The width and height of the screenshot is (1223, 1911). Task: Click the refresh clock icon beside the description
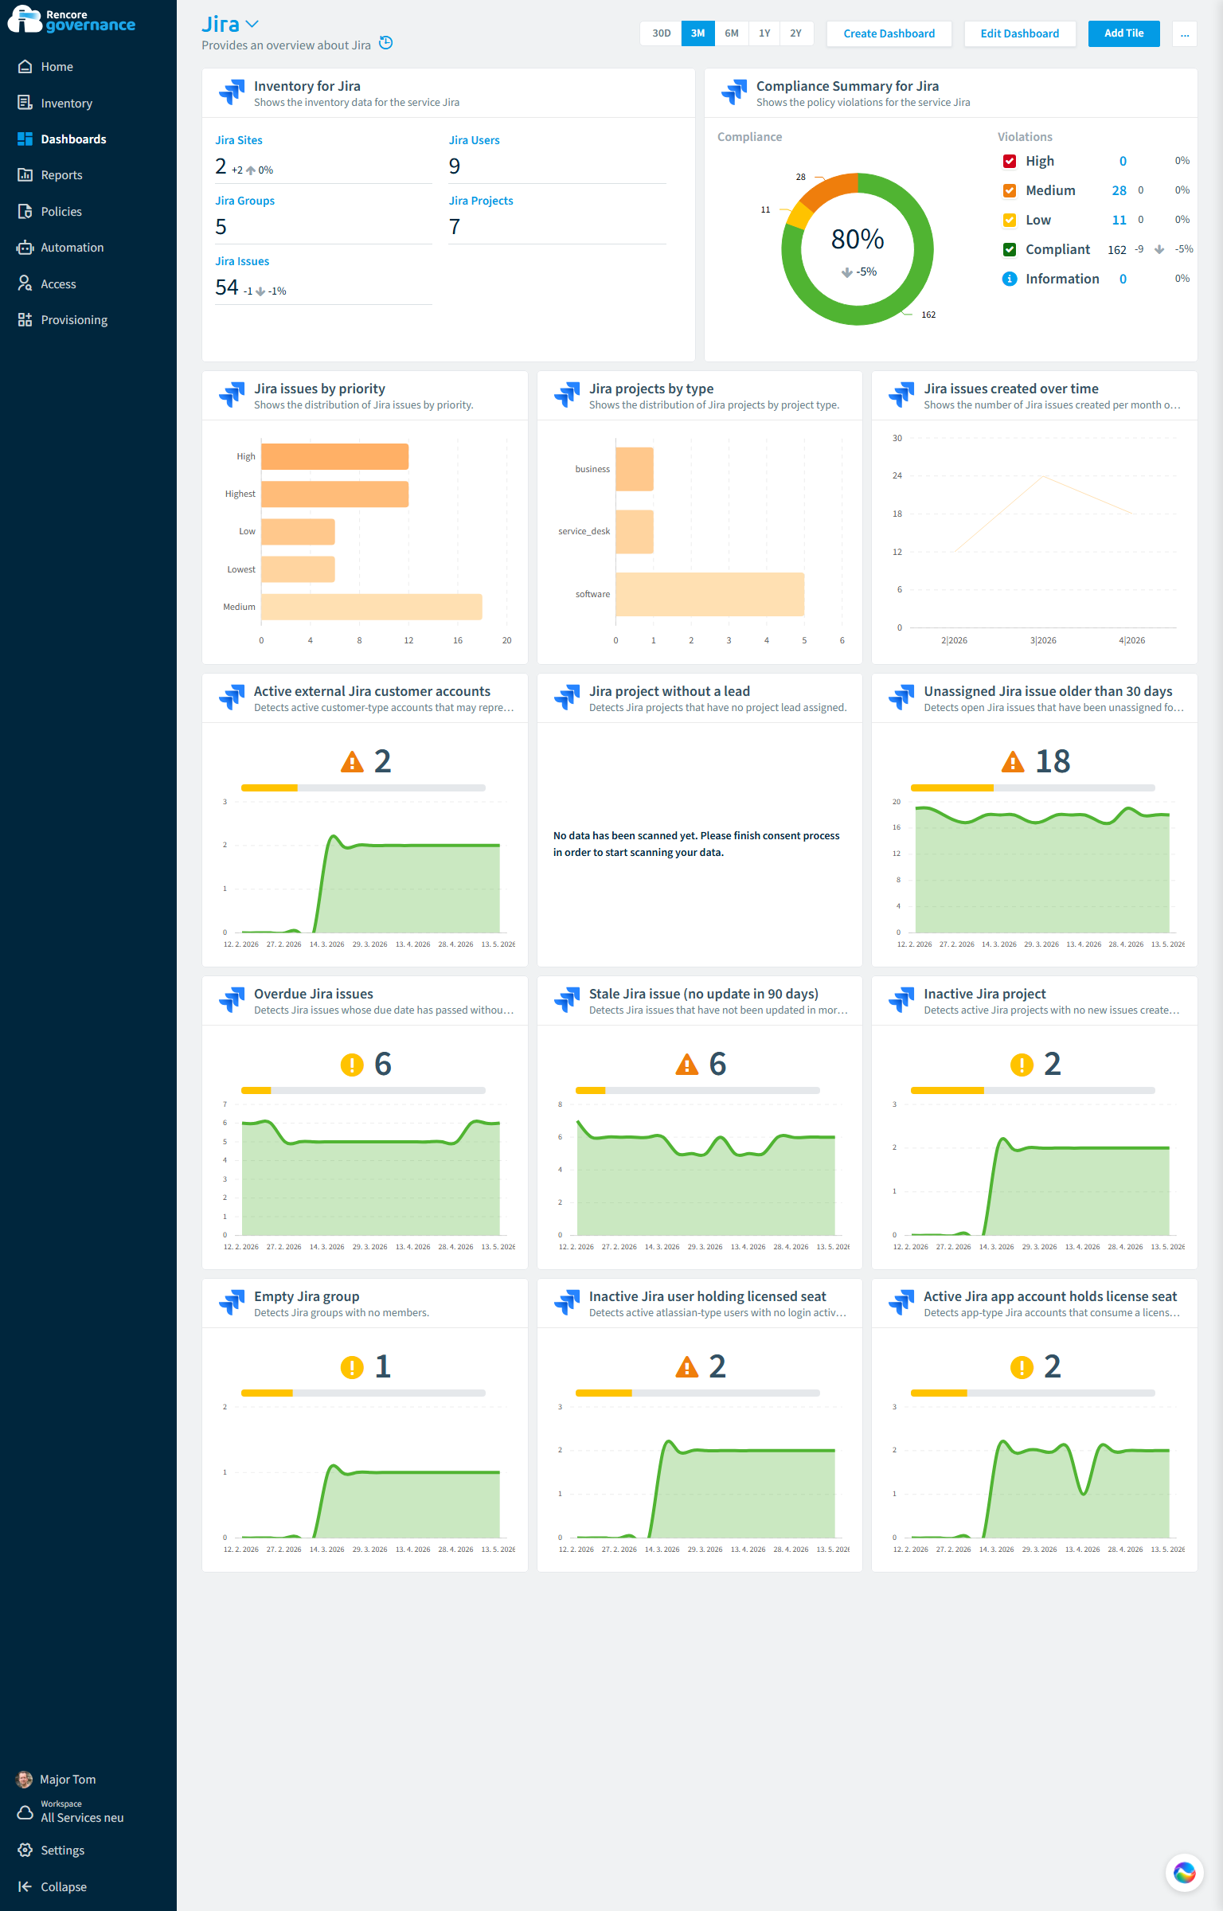point(386,43)
